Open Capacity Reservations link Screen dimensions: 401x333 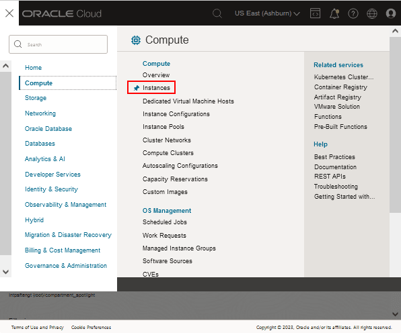[x=175, y=179]
